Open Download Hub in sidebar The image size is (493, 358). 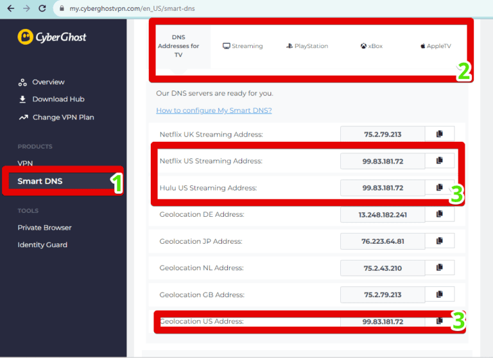(58, 99)
